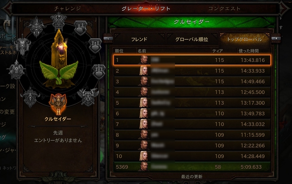Select the highlighted Crusader helmet emblem

click(58, 104)
